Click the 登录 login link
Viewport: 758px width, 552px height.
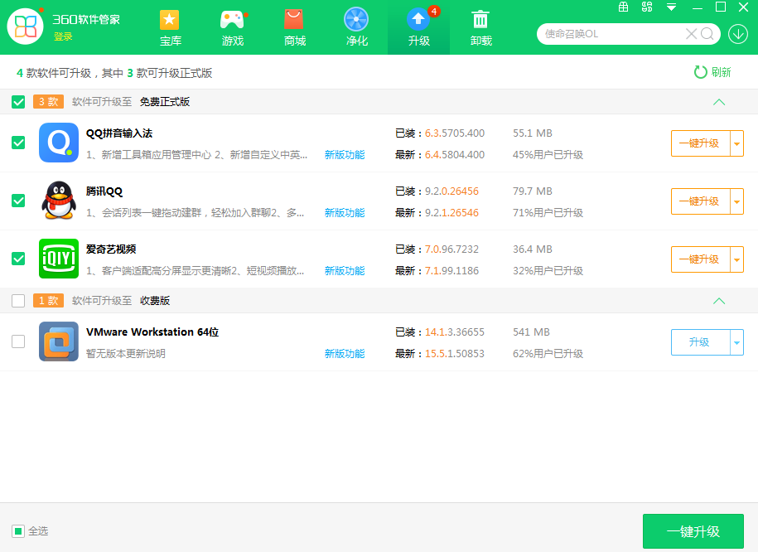pos(63,36)
